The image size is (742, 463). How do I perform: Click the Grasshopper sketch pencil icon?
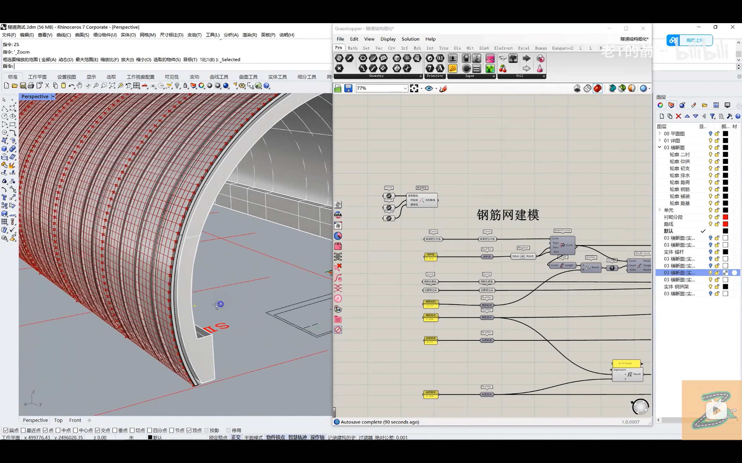click(x=443, y=89)
